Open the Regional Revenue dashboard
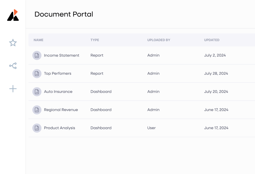Viewport: 255px width, 174px height. click(61, 110)
